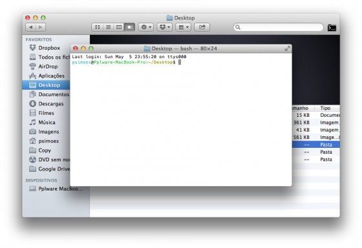Click the highlighted Pasta row
The width and height of the screenshot is (362, 248).
(x=316, y=145)
